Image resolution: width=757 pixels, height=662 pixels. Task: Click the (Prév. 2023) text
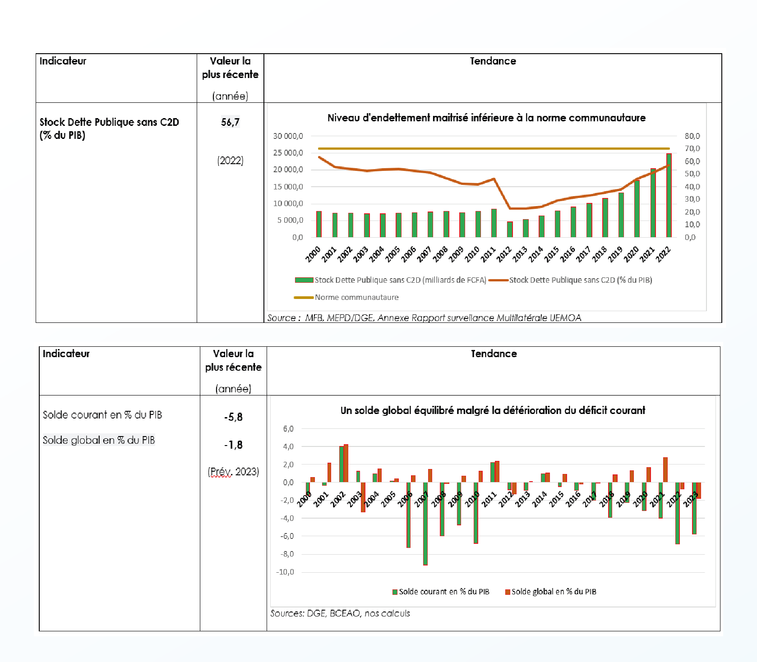click(x=233, y=472)
